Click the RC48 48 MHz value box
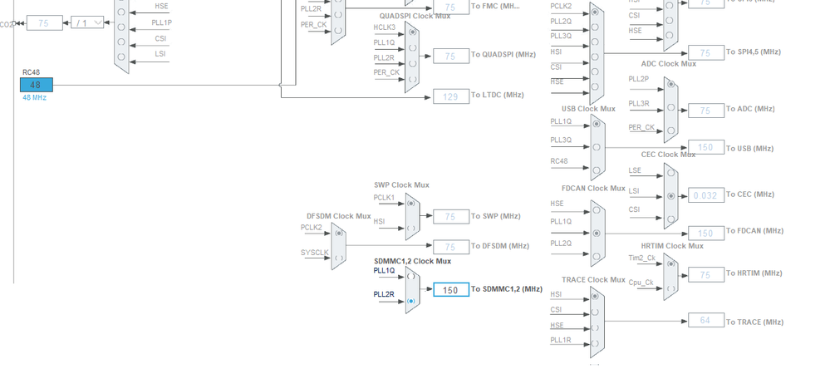 coord(37,85)
